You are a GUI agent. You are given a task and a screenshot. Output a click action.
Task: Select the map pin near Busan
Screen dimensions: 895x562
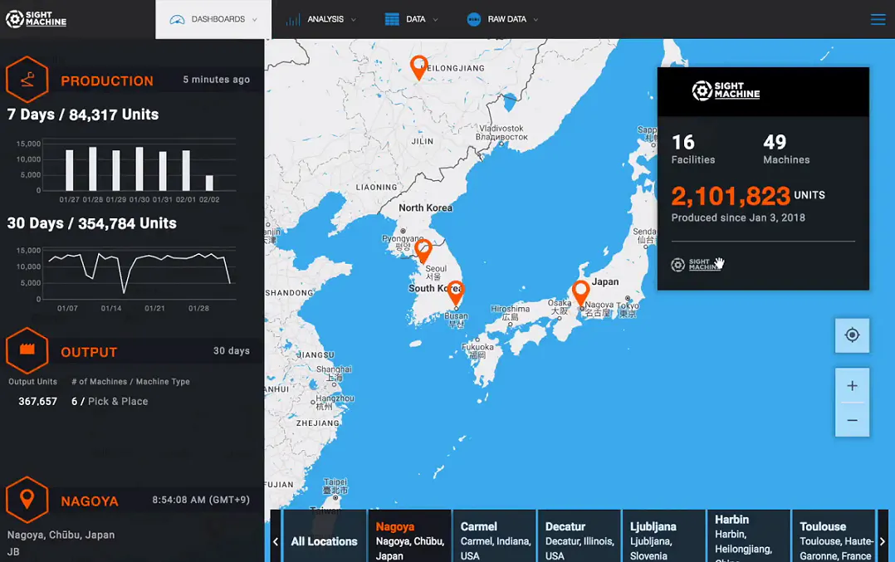point(455,293)
